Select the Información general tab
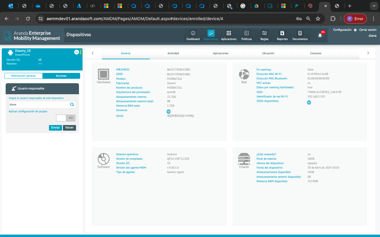Viewport: 380px width, 237px height. (x=23, y=76)
